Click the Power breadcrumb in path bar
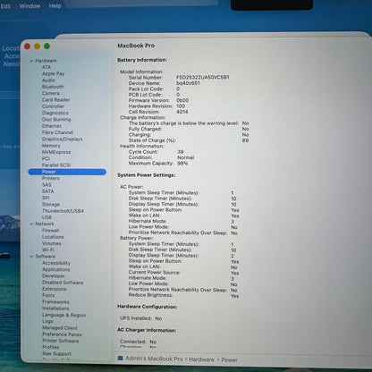Screen dimensions: 372x372 pos(229,360)
